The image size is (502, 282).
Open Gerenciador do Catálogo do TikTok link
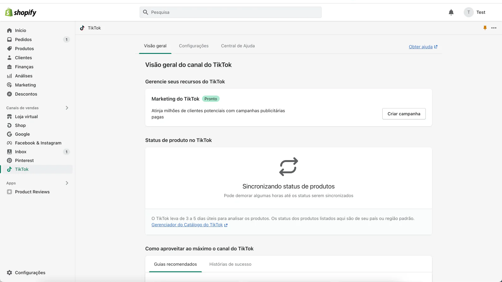189,225
